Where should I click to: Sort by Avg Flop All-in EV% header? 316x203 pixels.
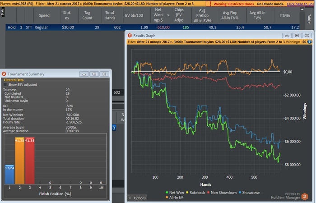[x=230, y=15]
